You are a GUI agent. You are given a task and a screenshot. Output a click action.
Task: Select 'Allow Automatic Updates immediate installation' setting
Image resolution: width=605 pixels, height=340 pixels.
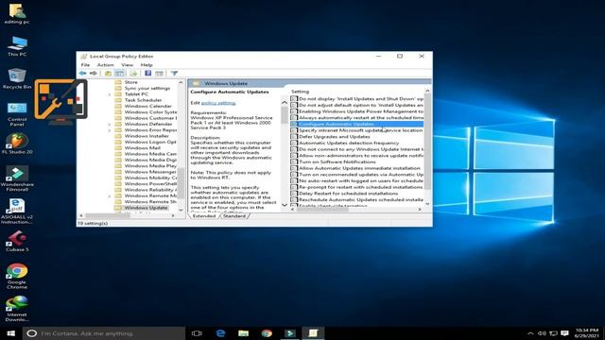(359, 168)
